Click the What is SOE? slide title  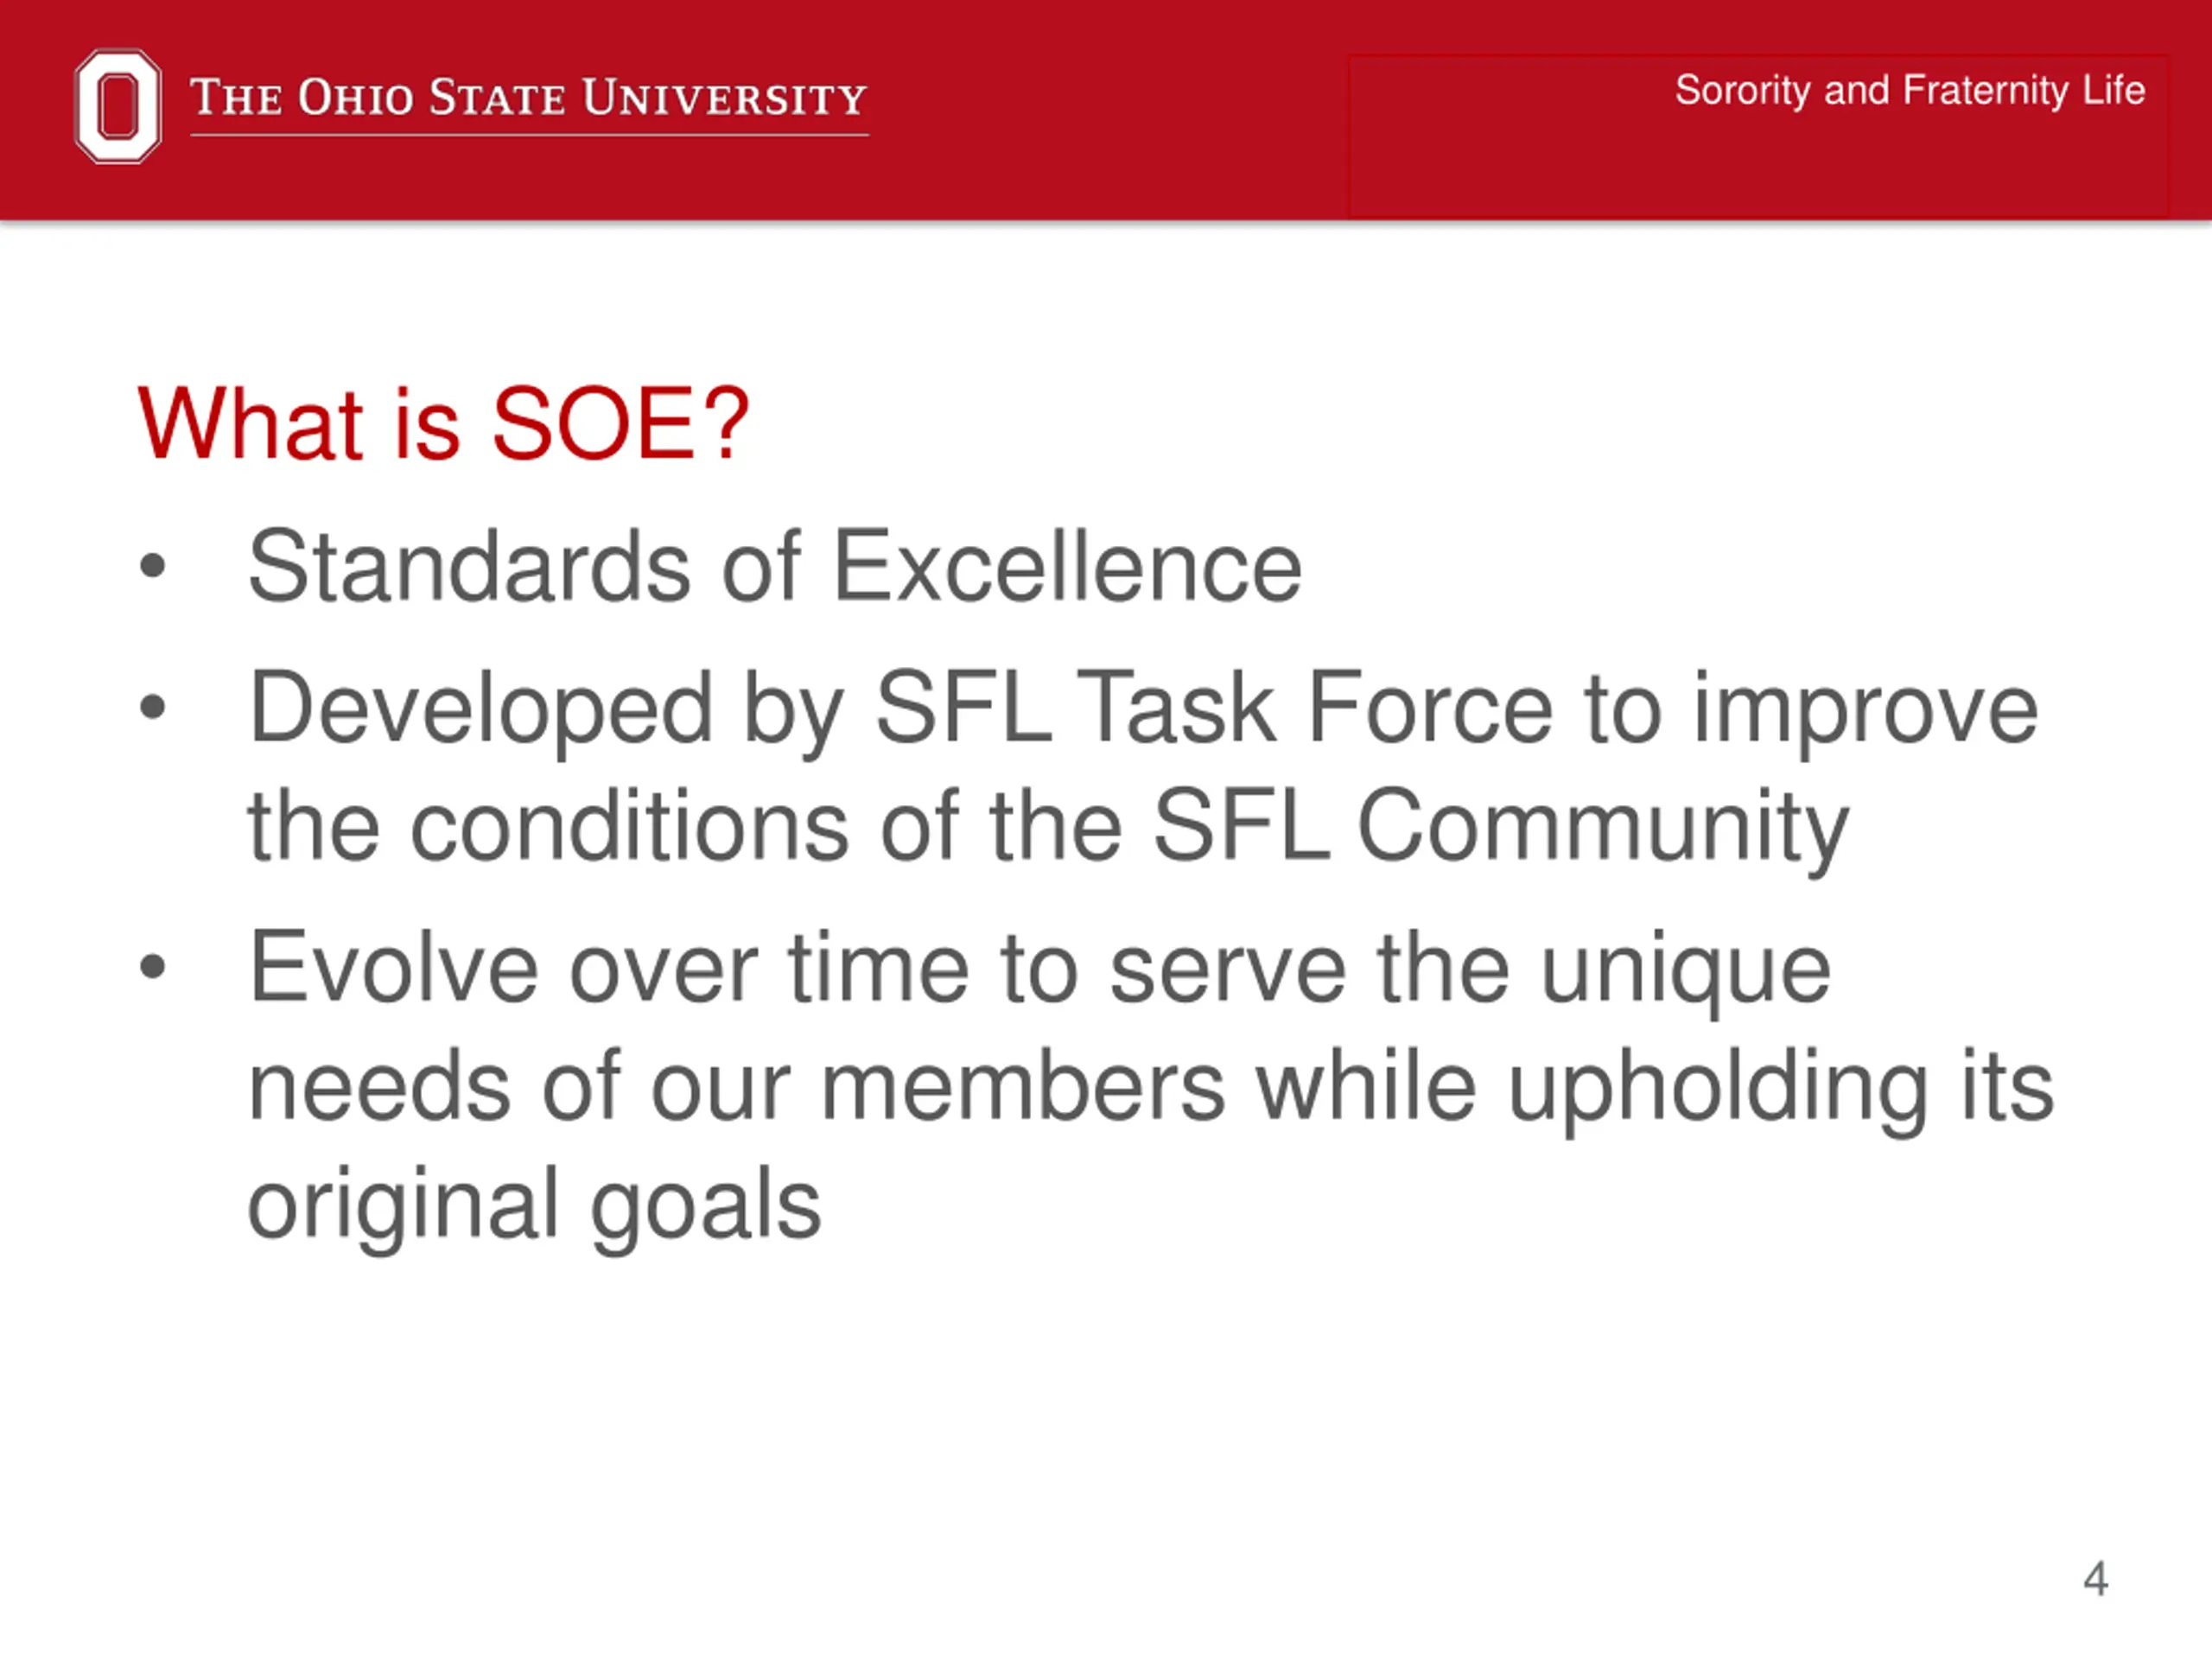tap(443, 424)
